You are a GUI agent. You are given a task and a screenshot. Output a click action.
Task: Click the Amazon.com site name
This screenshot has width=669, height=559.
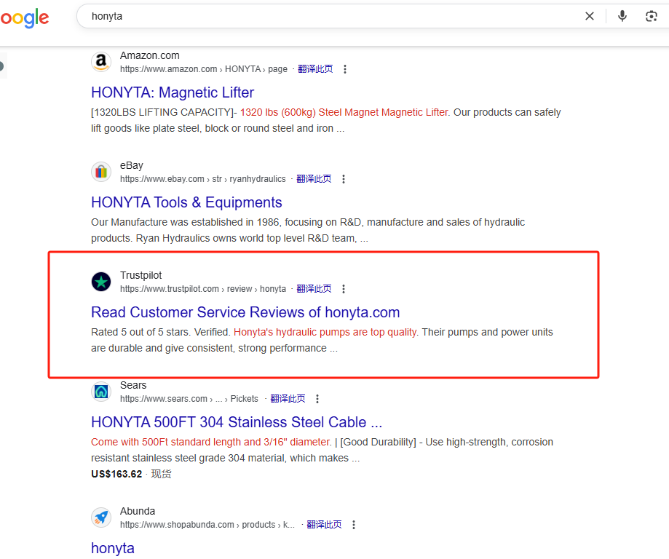pos(150,56)
